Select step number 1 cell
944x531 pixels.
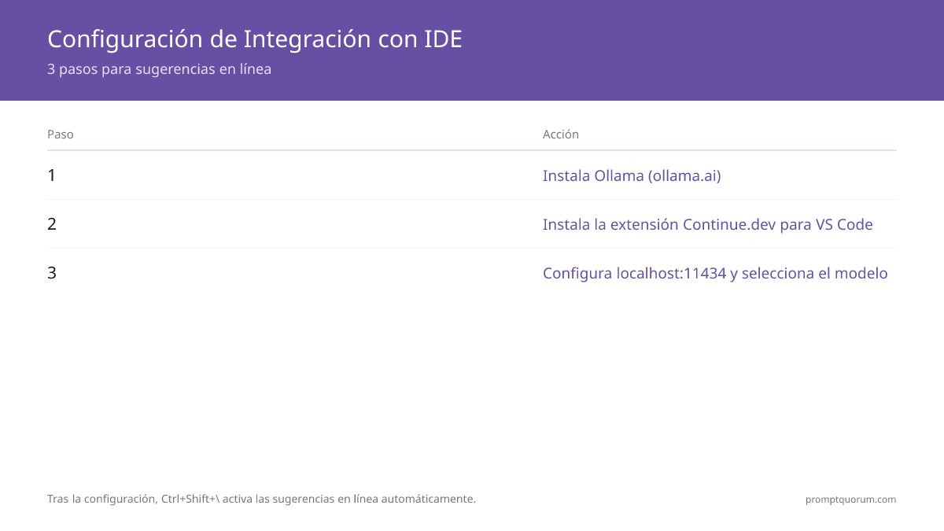52,175
